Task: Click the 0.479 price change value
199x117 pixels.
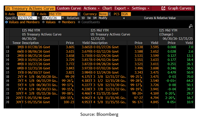Action: coord(172,72)
